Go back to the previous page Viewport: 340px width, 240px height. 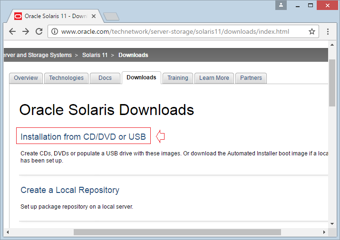12,32
